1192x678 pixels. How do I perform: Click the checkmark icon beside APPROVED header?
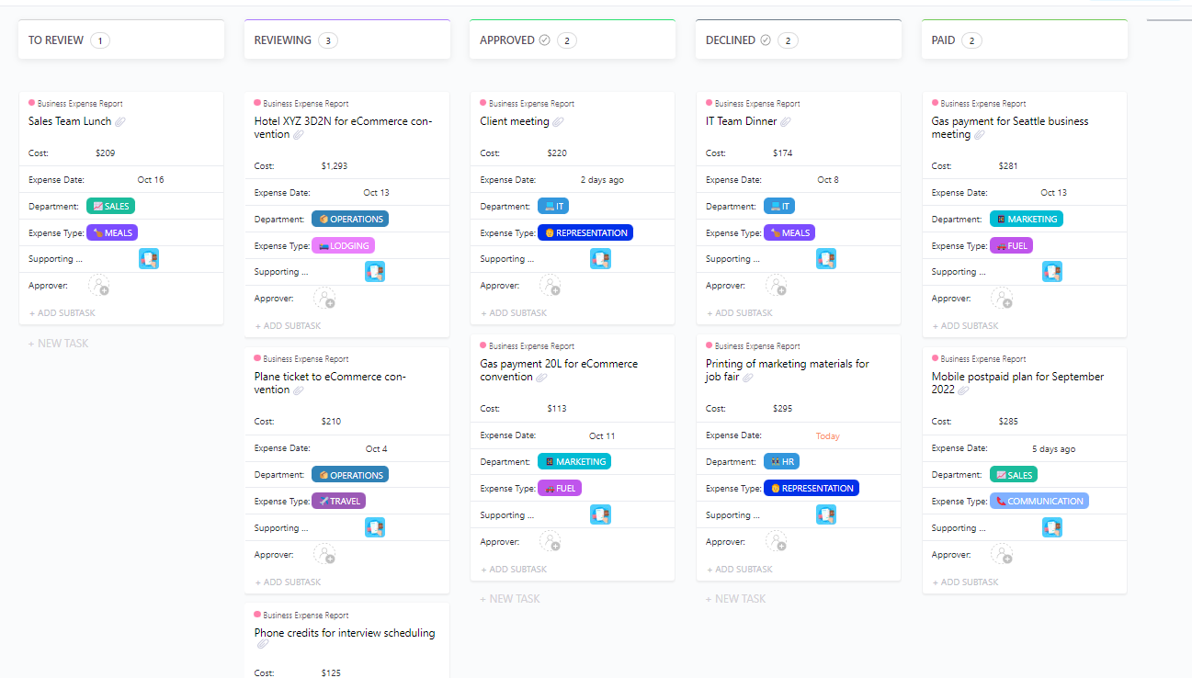(545, 40)
